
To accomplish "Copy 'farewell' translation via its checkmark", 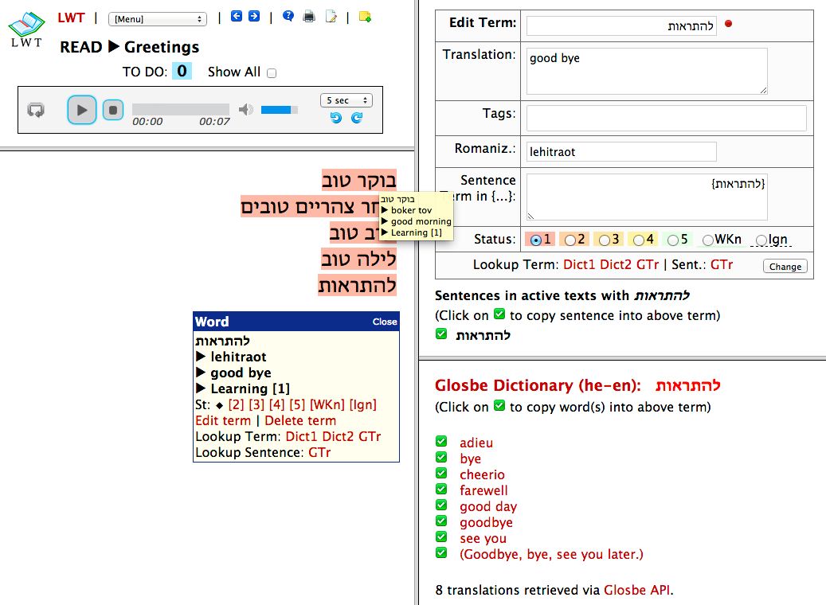I will pos(441,490).
